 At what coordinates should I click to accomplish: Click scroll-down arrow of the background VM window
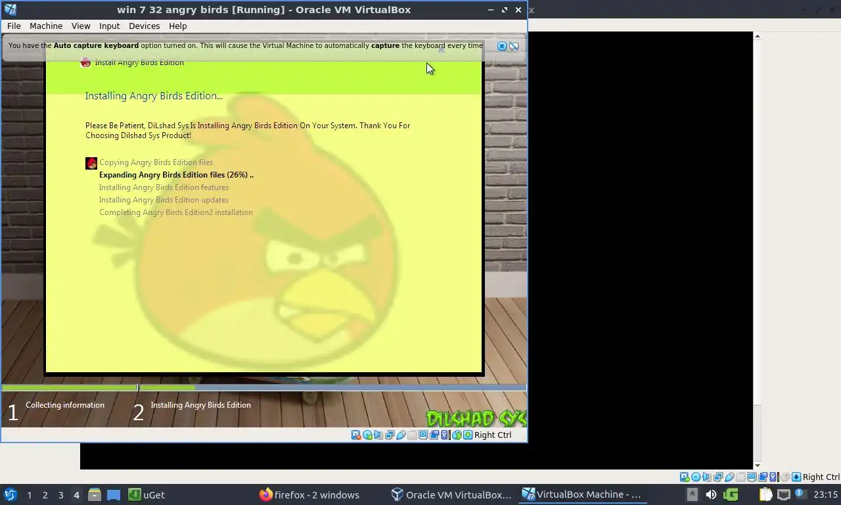point(757,466)
